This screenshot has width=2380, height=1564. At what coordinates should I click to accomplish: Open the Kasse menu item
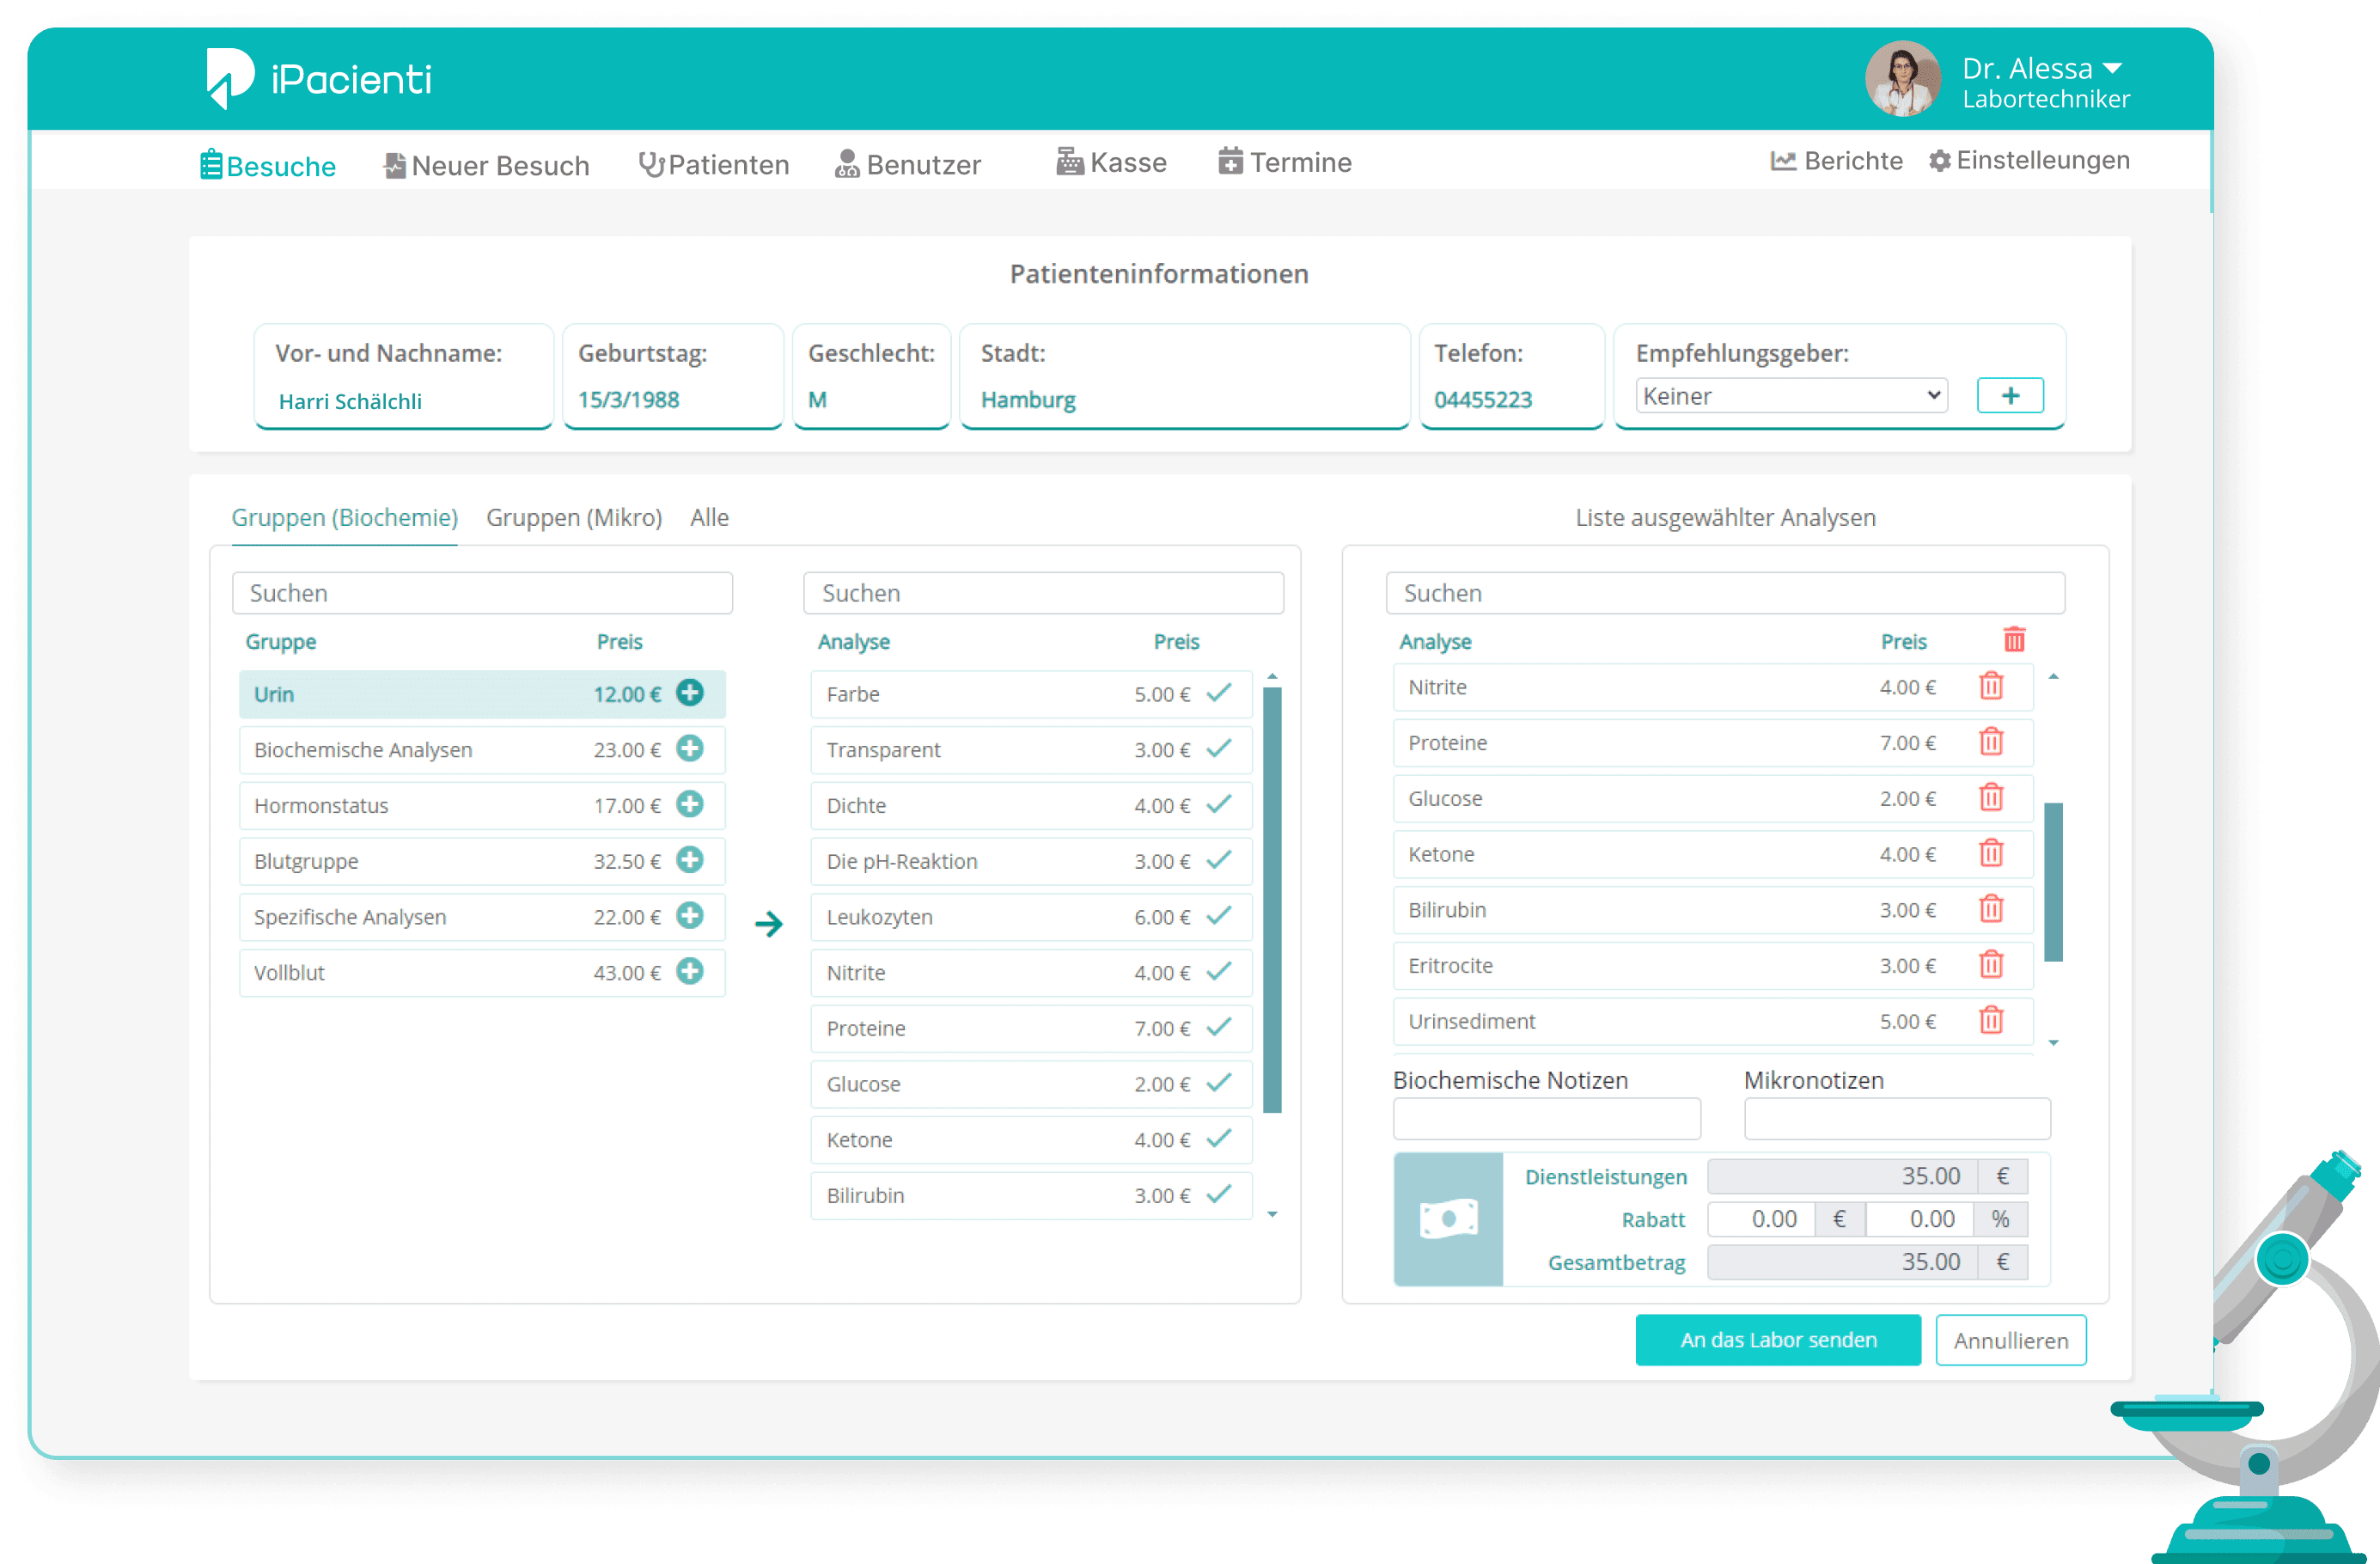(x=1111, y=162)
